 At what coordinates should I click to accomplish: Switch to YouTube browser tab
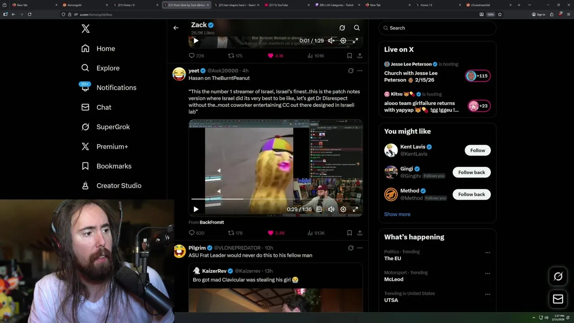click(287, 5)
